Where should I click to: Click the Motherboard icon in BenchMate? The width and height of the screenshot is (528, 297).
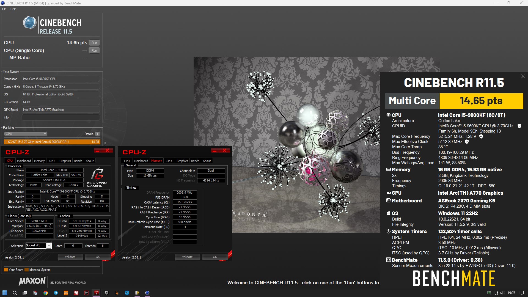388,200
